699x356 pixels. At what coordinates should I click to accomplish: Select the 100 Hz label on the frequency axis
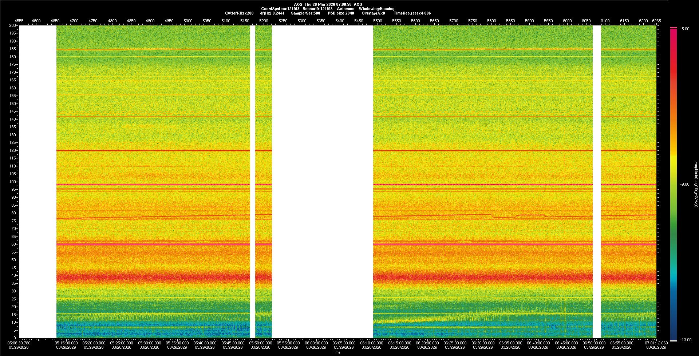(x=13, y=182)
